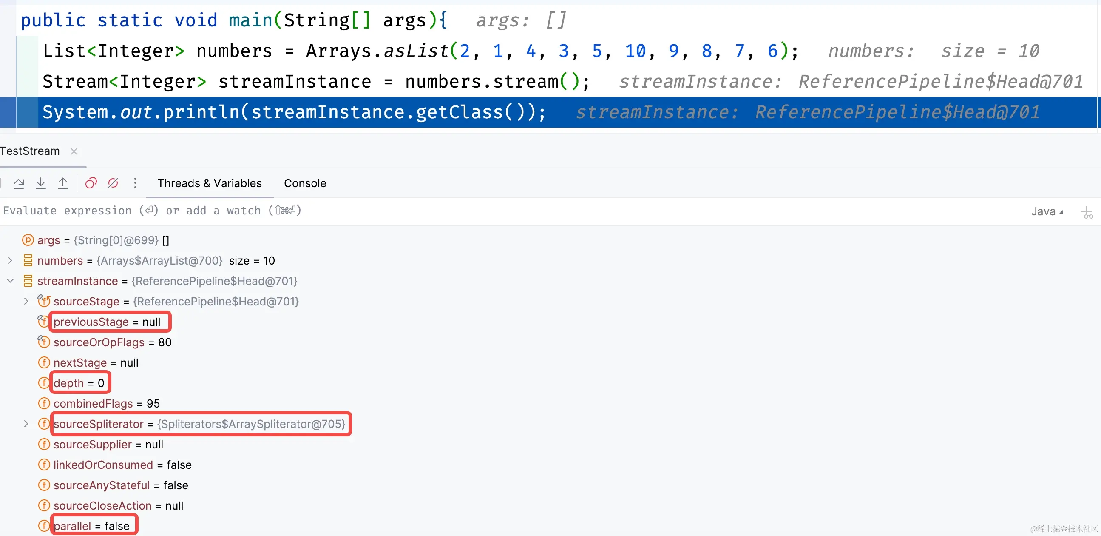Click the Step Out up-arrow icon
This screenshot has width=1101, height=536.
[63, 183]
